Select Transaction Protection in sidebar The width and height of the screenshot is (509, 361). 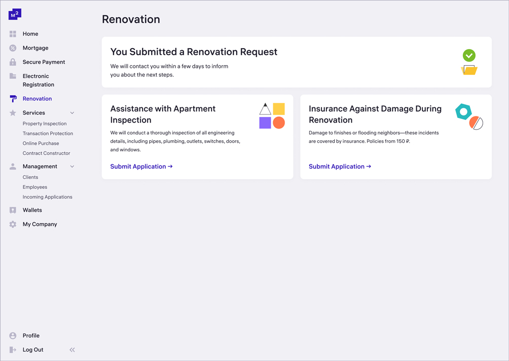(x=48, y=134)
